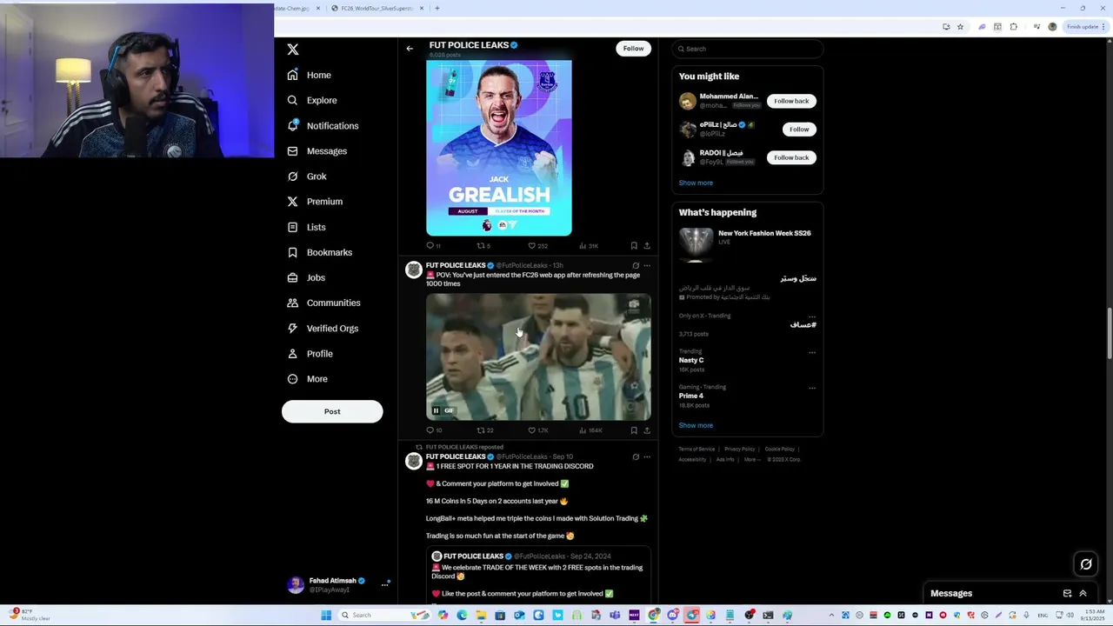Viewport: 1113px width, 626px height.
Task: Follow back RADOI account
Action: [791, 157]
